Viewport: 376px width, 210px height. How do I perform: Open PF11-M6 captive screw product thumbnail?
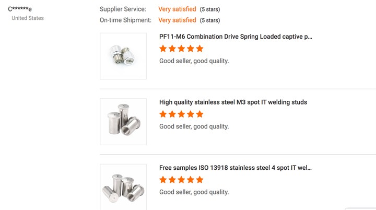tap(123, 56)
